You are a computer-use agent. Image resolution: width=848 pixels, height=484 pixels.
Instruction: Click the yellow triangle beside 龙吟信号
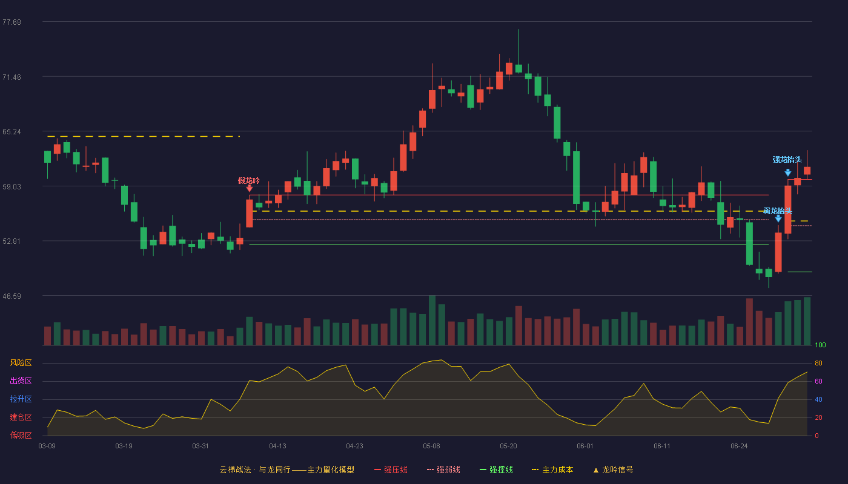point(596,470)
